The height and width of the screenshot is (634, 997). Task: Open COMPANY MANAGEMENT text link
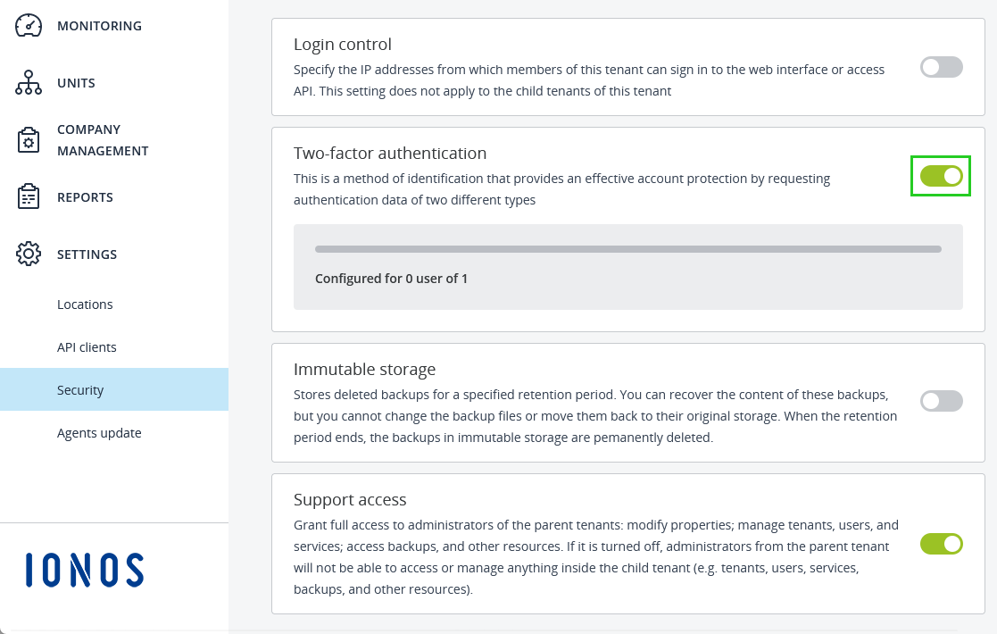click(102, 140)
